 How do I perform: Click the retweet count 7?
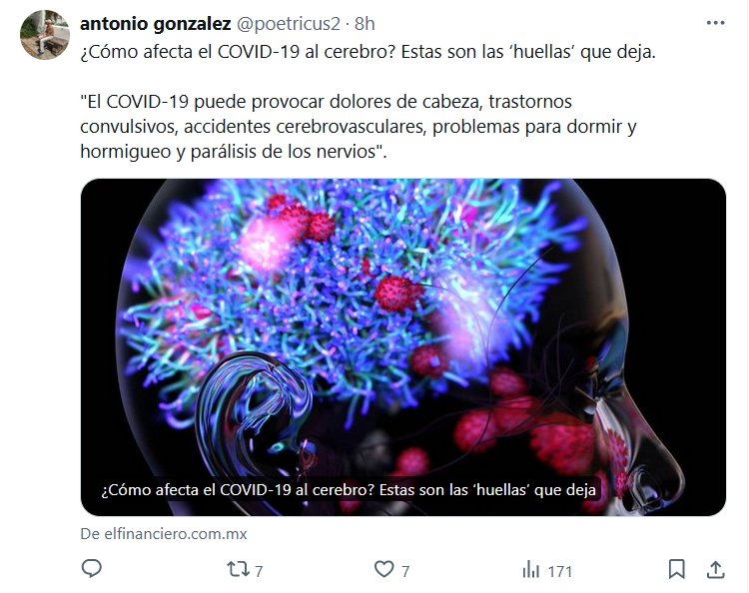259,571
